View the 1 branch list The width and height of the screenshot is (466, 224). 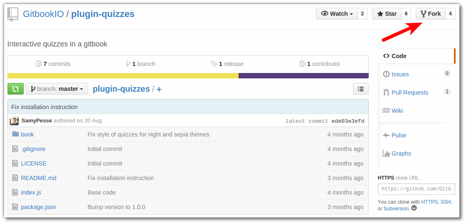tap(140, 64)
